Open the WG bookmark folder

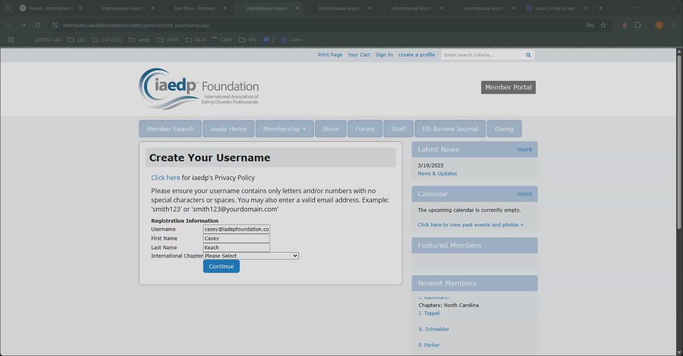coord(248,39)
